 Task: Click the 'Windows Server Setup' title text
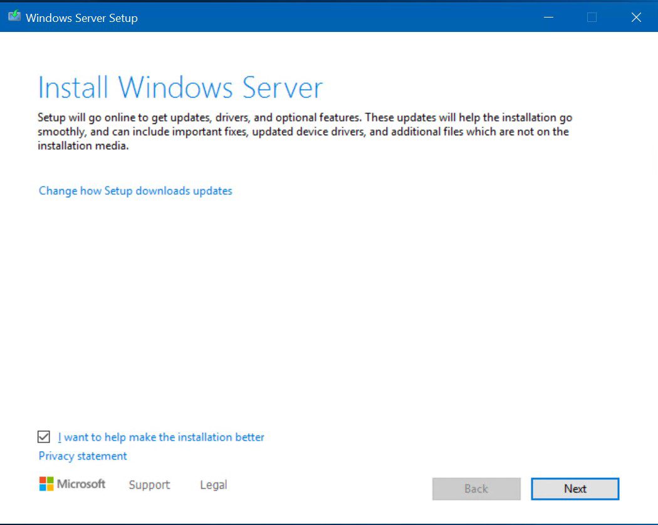[81, 18]
